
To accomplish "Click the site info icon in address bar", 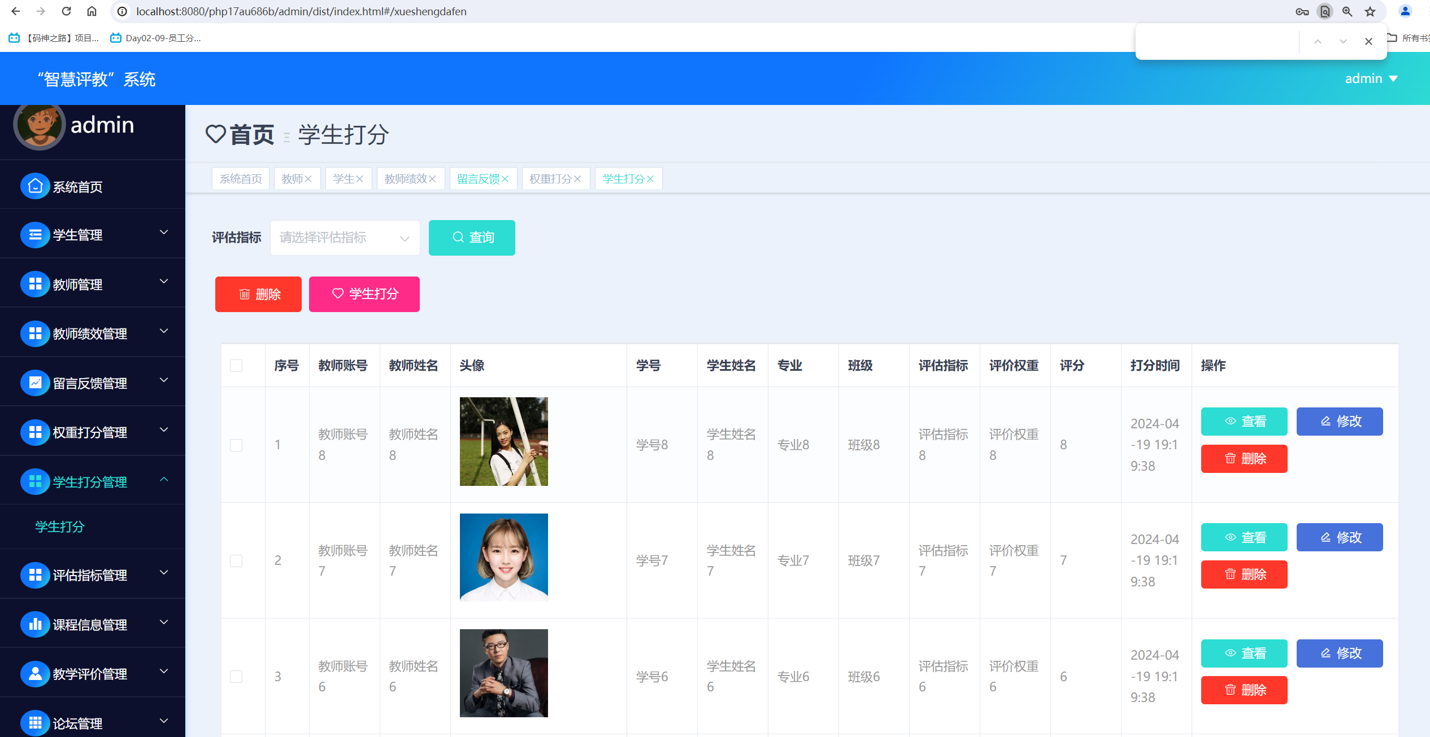I will 122,11.
